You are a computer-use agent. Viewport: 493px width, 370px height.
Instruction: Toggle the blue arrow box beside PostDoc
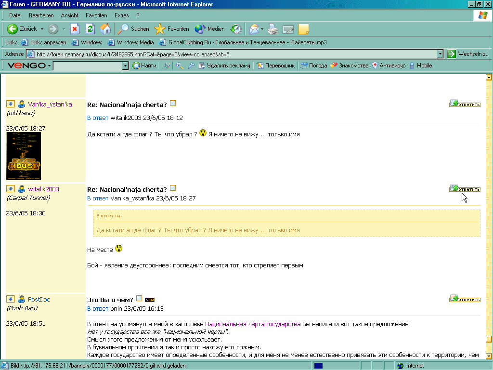10,299
